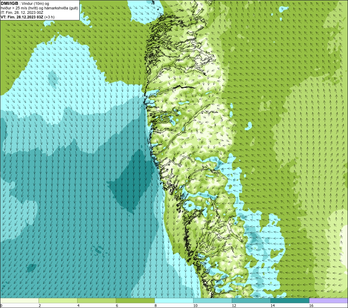Click the legend scale label '0'
Image resolution: width=348 pixels, height=308 pixels.
click(x=1, y=306)
